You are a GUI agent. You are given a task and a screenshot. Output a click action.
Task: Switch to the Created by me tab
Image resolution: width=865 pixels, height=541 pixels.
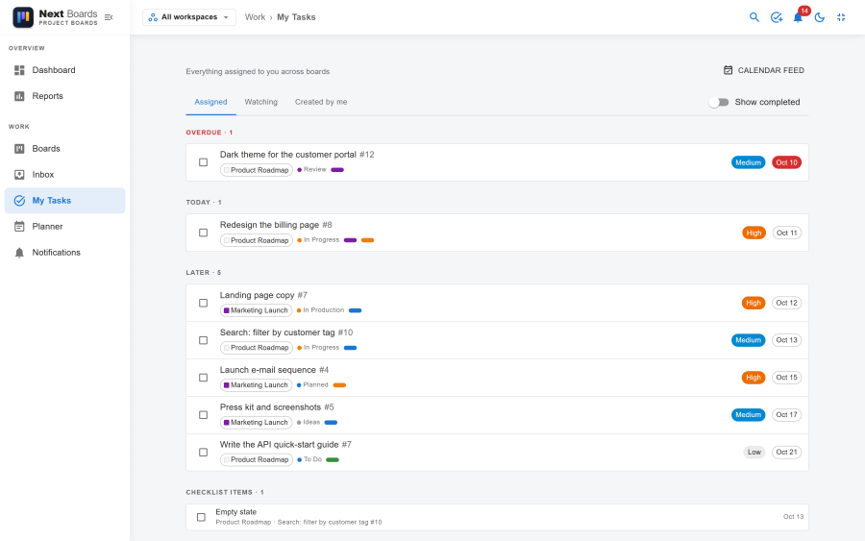(321, 102)
